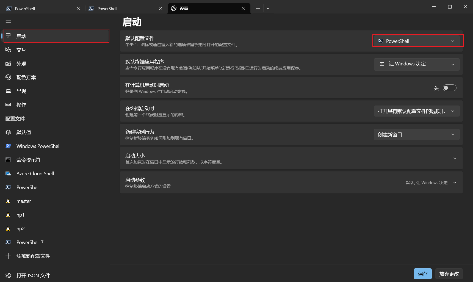Open the 外观 (Appearance) settings page
The width and height of the screenshot is (473, 282).
click(21, 64)
